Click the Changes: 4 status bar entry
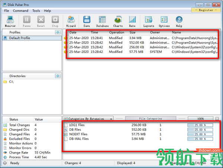The width and height of the screenshot is (223, 168). pos(73,163)
